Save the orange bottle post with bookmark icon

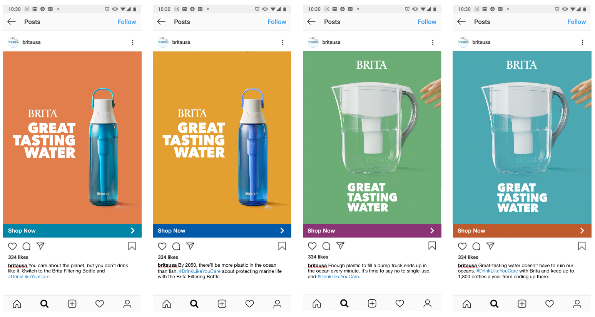coord(132,246)
